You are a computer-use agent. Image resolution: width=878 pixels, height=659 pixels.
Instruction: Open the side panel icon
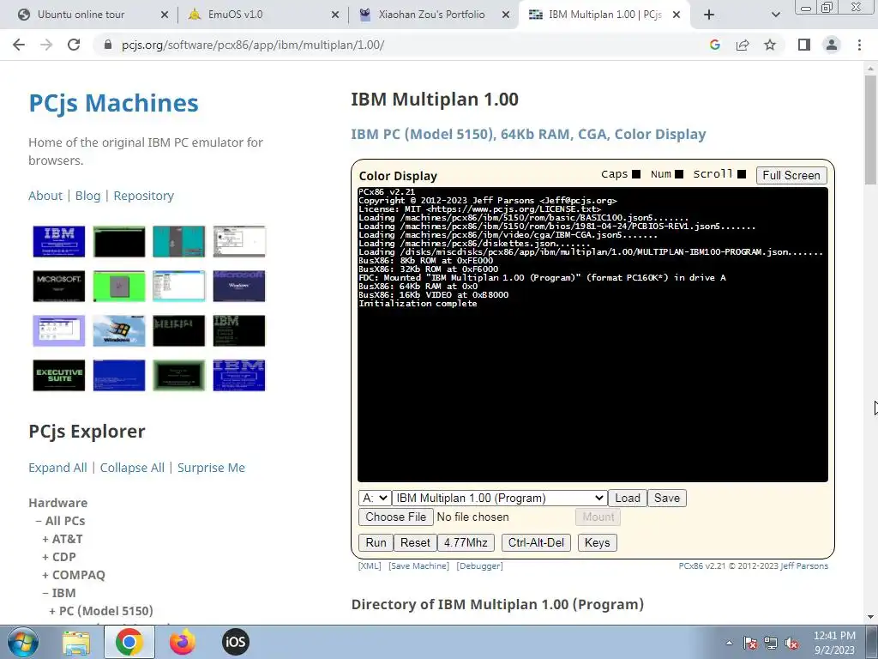pos(804,45)
